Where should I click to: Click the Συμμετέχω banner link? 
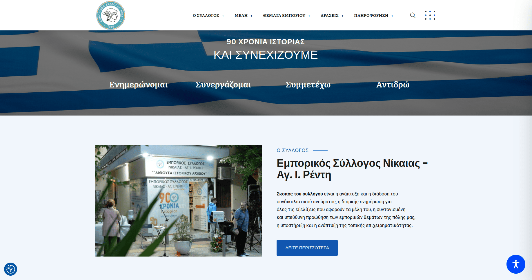pos(308,85)
